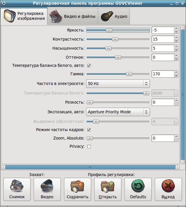Open the Регулировка изображения tab
186x207 pixels.
click(24, 16)
